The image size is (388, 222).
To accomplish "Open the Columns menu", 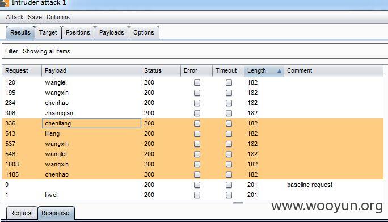I will pyautogui.click(x=58, y=17).
